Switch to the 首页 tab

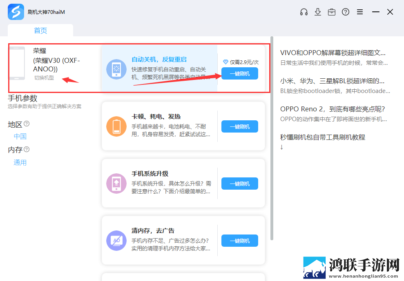click(40, 30)
